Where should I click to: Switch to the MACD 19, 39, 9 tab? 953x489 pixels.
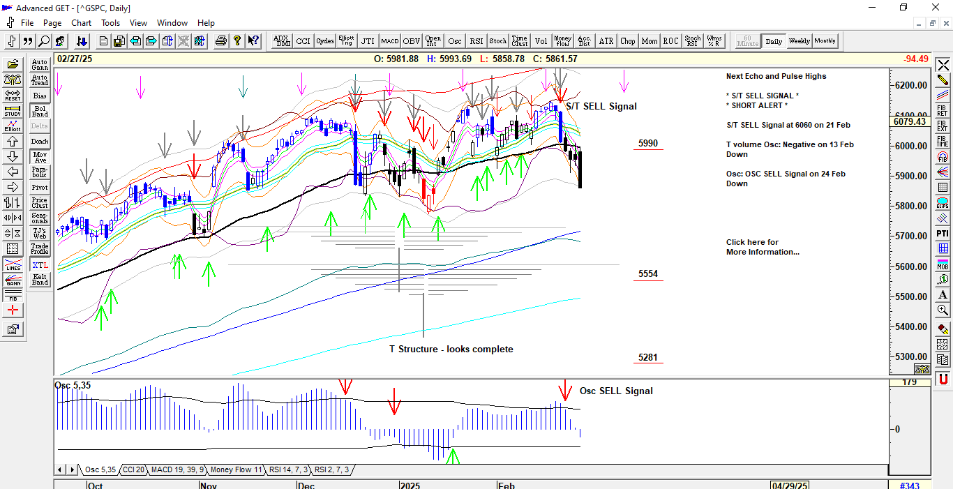point(177,470)
